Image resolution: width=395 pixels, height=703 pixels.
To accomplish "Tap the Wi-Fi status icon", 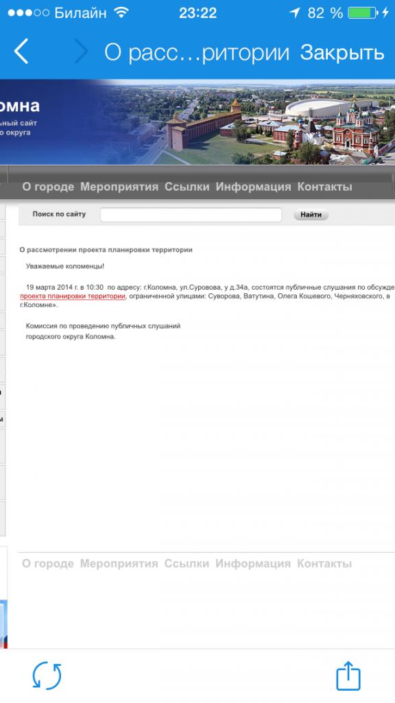I will click(x=121, y=12).
